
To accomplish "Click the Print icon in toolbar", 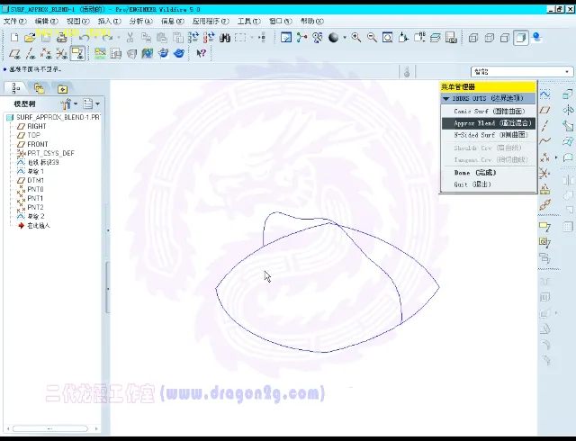I will (61, 38).
